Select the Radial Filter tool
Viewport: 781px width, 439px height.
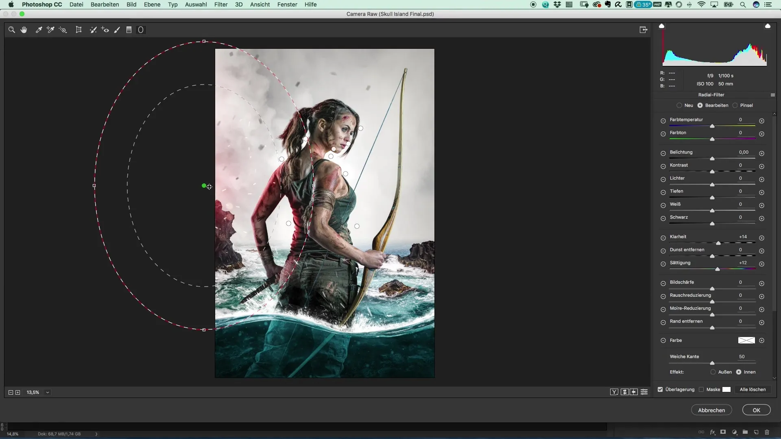(141, 30)
